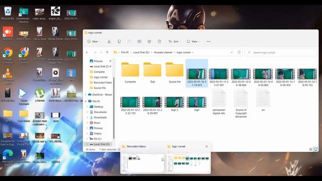Viewport: 322px width, 181px height.
Task: Click Youtube channel in the address breadcrumb
Action: point(163,52)
